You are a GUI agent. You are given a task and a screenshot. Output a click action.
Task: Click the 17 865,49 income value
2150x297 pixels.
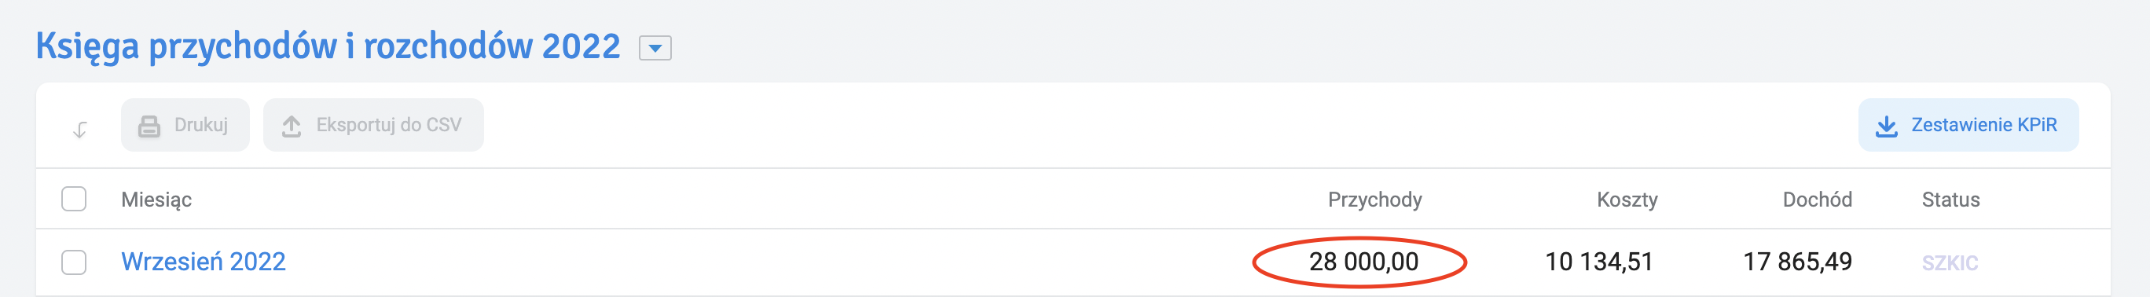click(x=1798, y=262)
